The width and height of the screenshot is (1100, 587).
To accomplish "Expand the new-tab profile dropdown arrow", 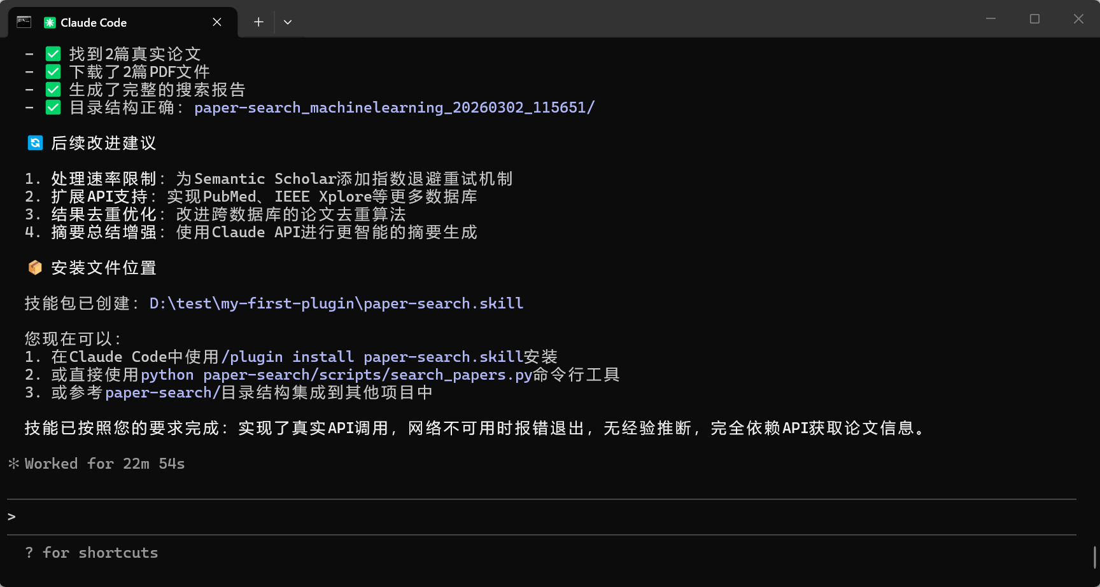I will [x=288, y=22].
